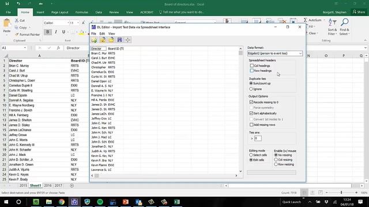The width and height of the screenshot is (369, 207).
Task: Click the Undo arrow in Excel title bar
Action: click(x=18, y=4)
